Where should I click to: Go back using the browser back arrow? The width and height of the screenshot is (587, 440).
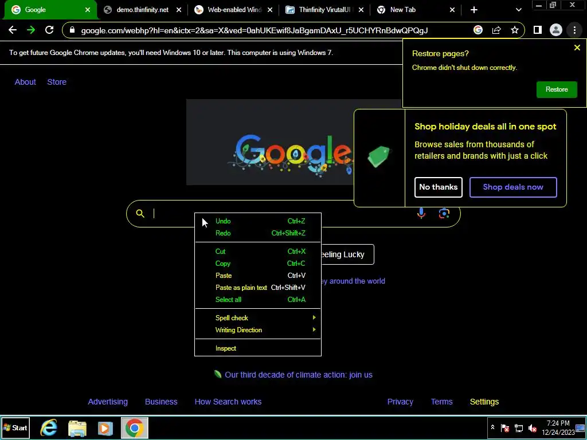[13, 30]
